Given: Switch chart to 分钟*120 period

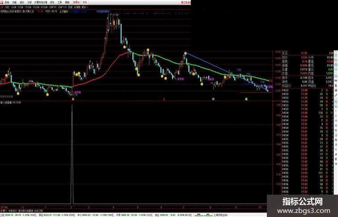Looking at the screenshot, I should (x=62, y=7).
